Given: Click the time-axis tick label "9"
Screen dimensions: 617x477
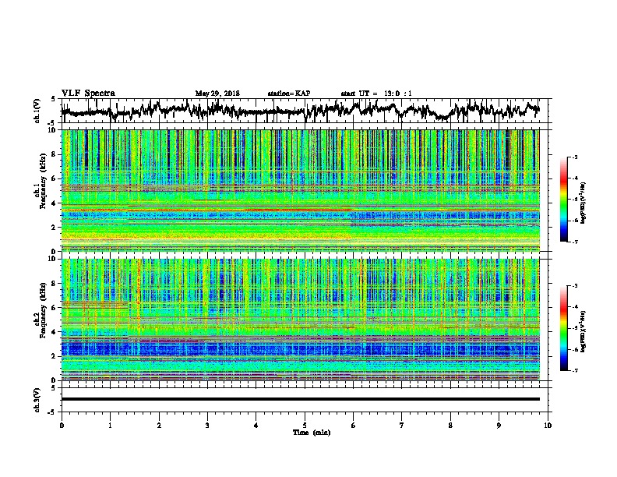Looking at the screenshot, I should [499, 426].
